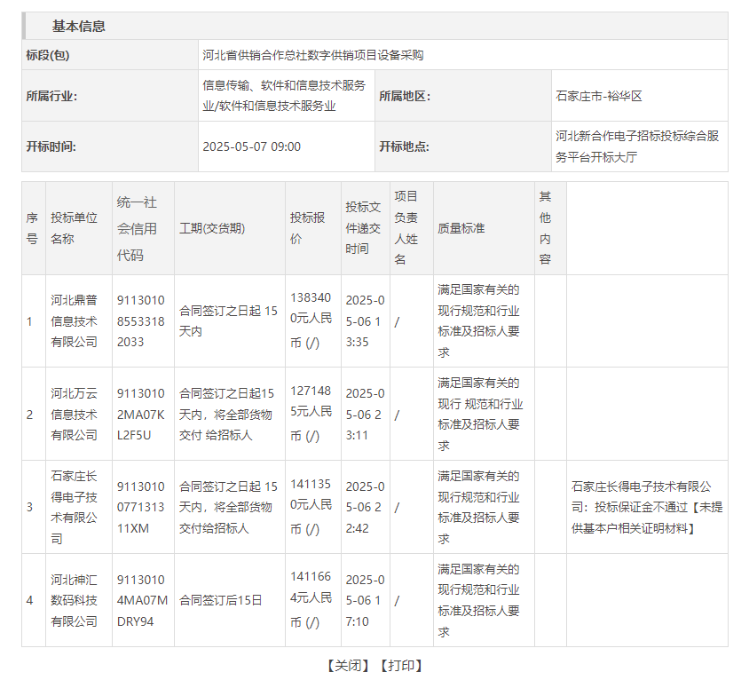Click the 开标时间 label

[x=51, y=146]
